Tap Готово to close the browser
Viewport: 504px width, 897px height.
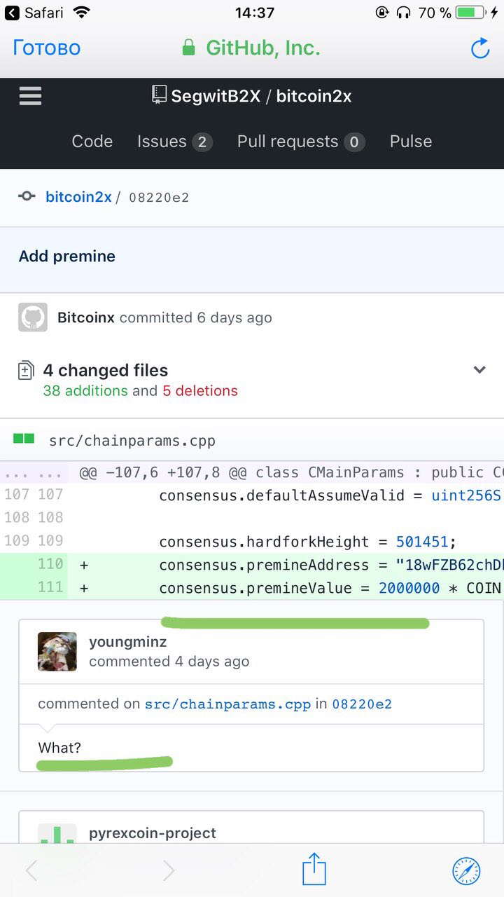click(46, 48)
